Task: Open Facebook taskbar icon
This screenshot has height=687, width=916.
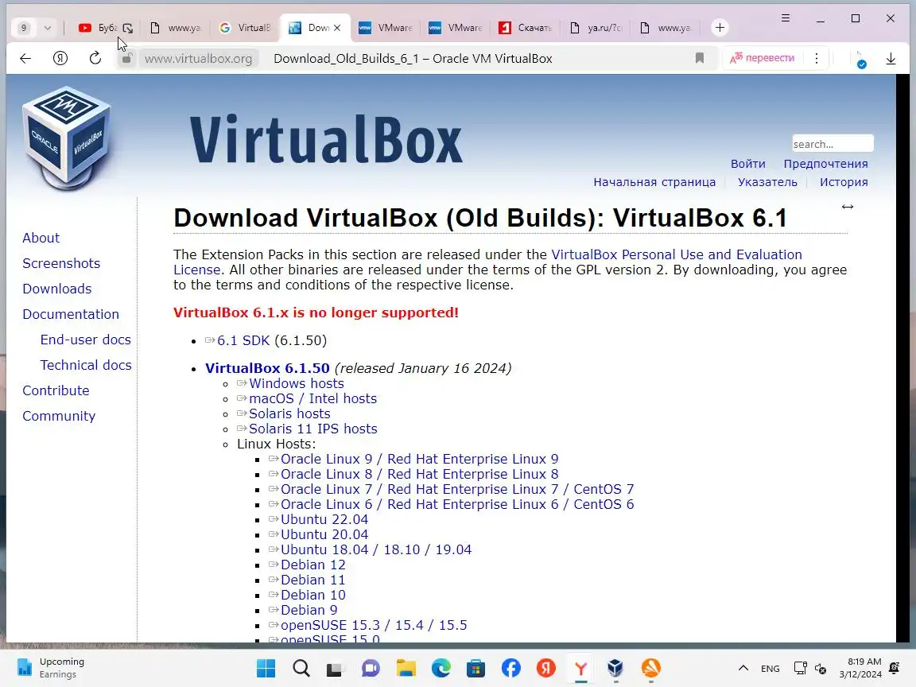Action: pyautogui.click(x=511, y=668)
